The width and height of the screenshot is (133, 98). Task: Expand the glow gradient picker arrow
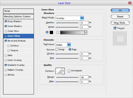[x=86, y=33]
